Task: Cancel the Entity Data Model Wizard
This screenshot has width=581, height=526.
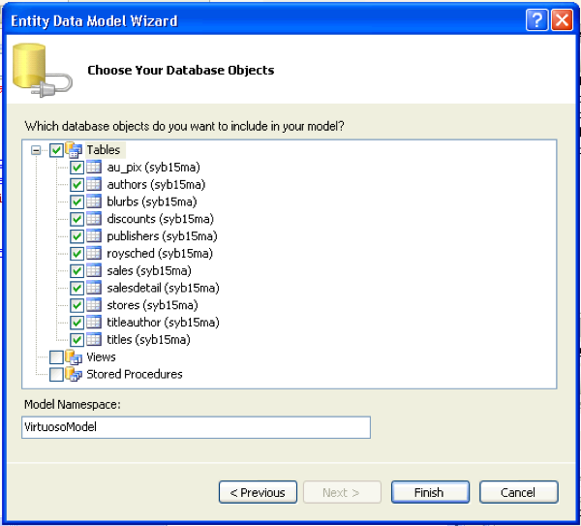Action: click(x=517, y=492)
